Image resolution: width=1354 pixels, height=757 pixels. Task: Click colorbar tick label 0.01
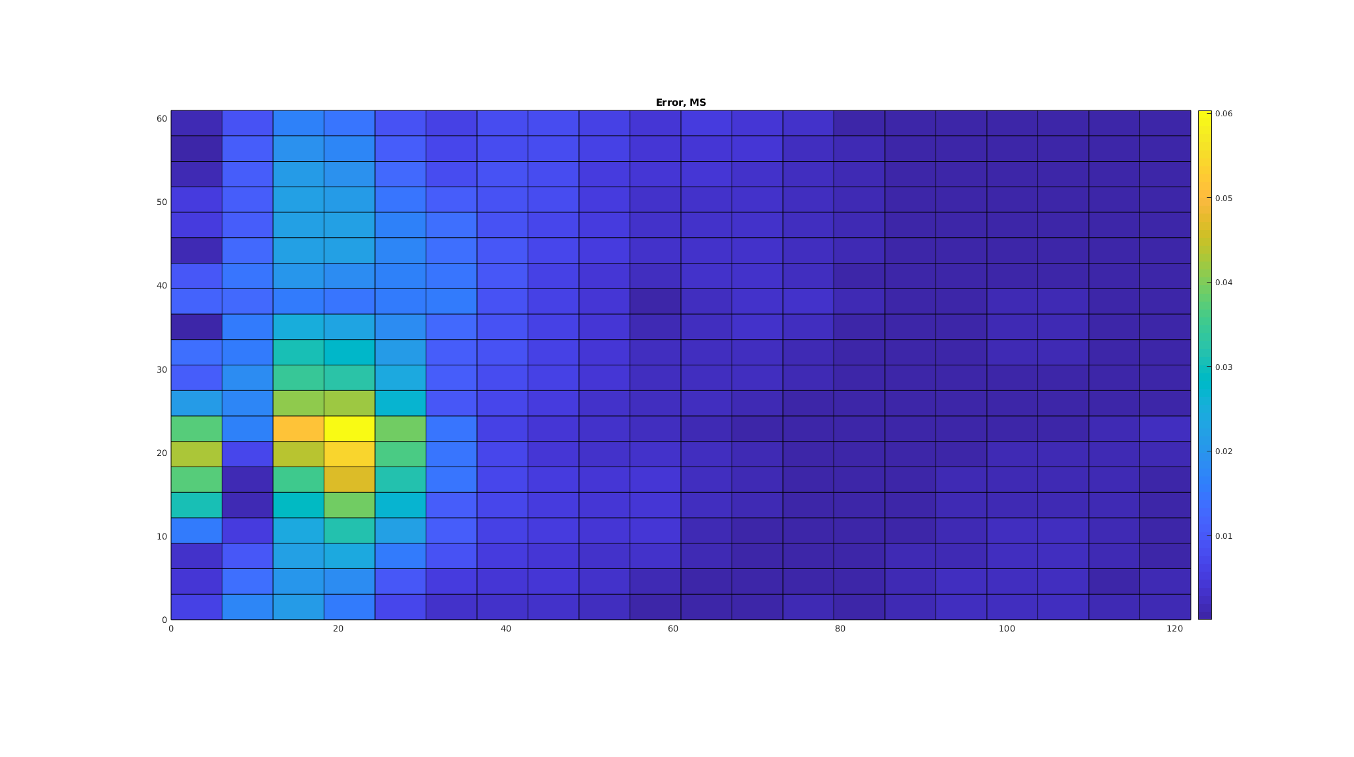1223,536
